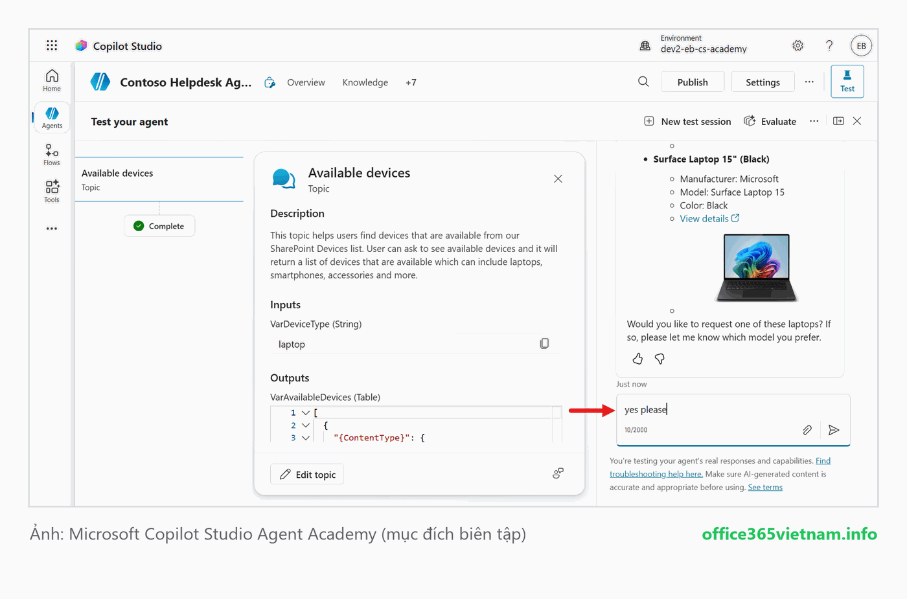Show more sidebar items ellipsis
Screen dimensions: 907x599
point(52,229)
